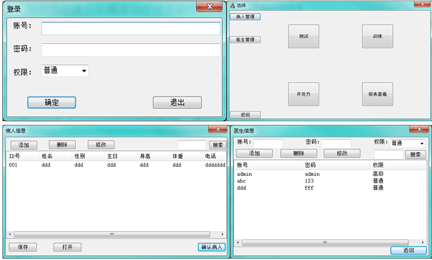
Task: Click the 报表查看 button
Action: [x=377, y=94]
